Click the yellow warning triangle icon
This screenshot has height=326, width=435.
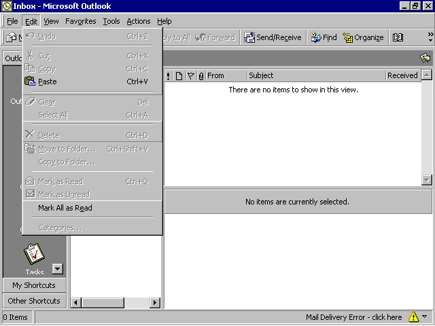click(x=413, y=316)
